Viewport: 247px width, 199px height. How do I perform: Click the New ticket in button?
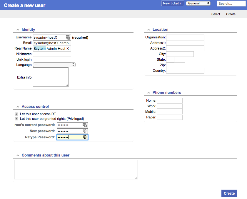173,3
